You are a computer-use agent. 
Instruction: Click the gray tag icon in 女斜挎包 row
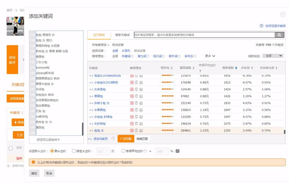(141, 124)
